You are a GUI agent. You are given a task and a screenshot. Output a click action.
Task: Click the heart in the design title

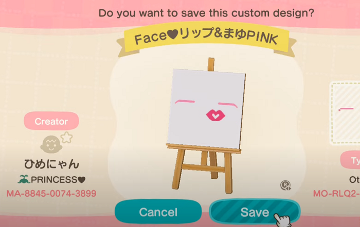point(173,34)
